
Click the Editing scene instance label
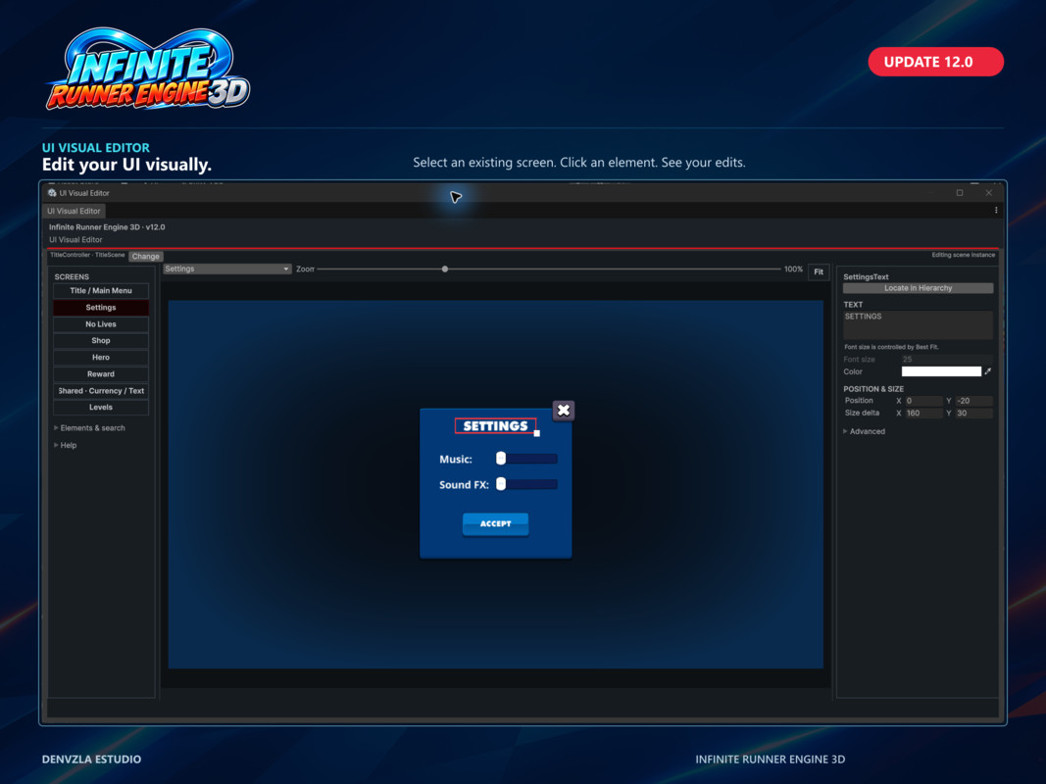coord(963,256)
